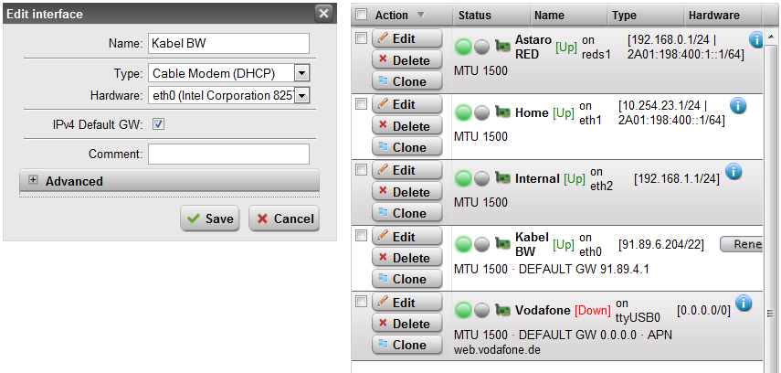Edit the Home interface

(406, 104)
